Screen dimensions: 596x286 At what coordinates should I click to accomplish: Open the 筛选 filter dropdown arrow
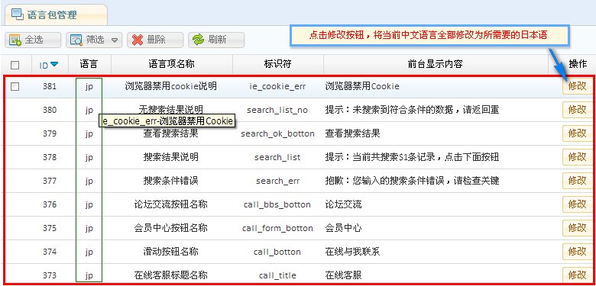[x=115, y=40]
